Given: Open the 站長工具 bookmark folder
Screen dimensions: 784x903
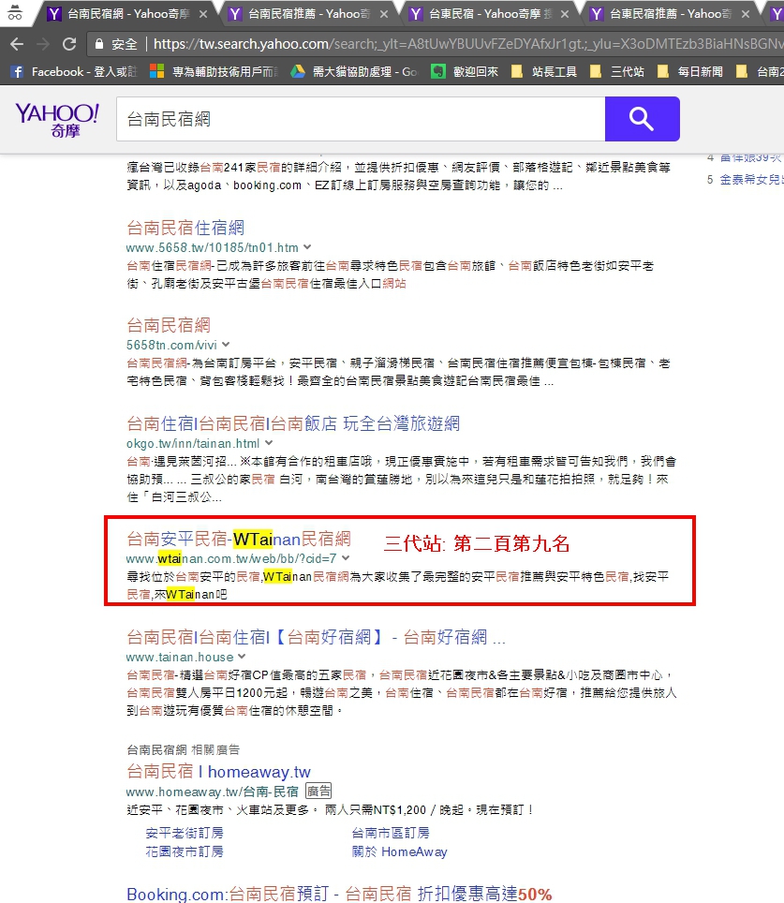Looking at the screenshot, I should [x=544, y=71].
